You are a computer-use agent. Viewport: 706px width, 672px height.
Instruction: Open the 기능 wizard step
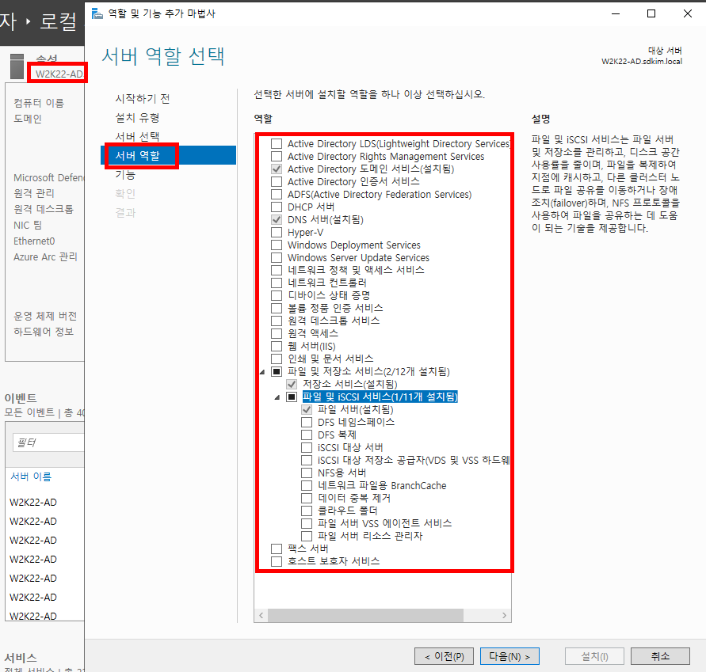coord(125,174)
